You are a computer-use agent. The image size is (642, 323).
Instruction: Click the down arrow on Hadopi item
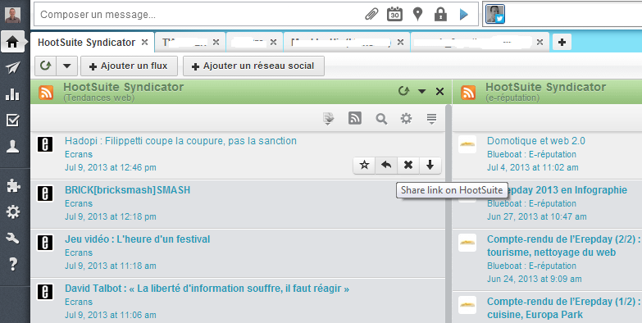(430, 166)
